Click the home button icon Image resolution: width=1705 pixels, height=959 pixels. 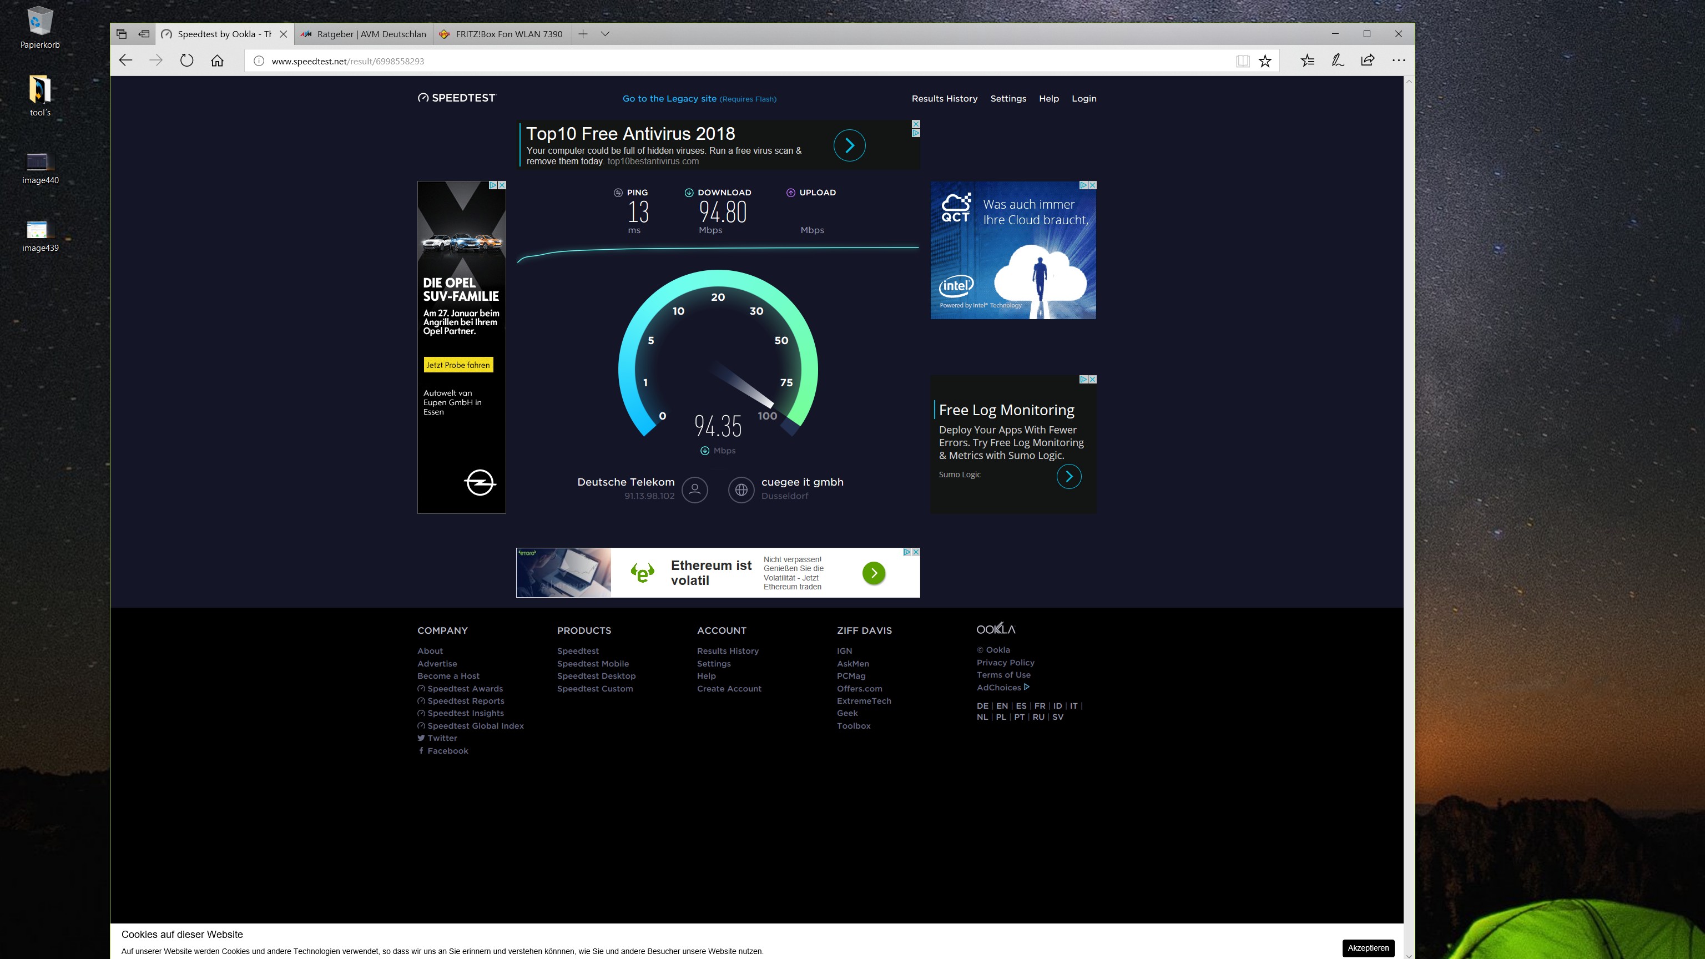pos(217,61)
